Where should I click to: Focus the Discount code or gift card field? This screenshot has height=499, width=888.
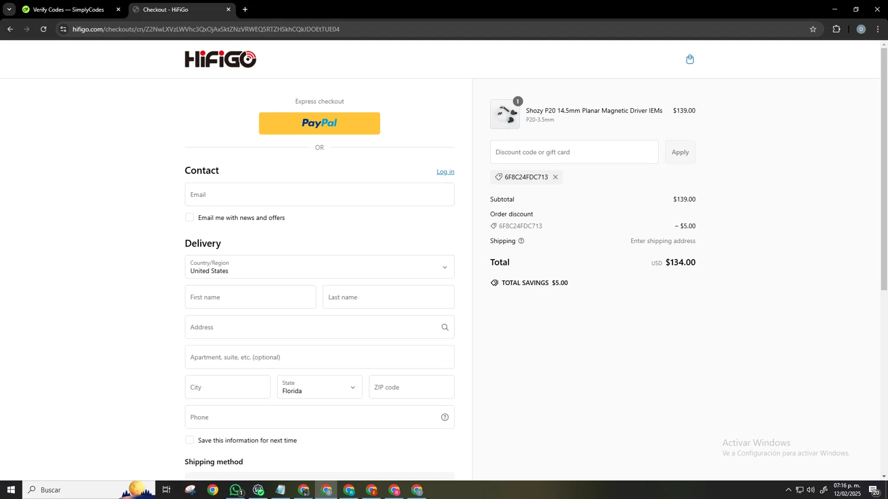coord(574,152)
